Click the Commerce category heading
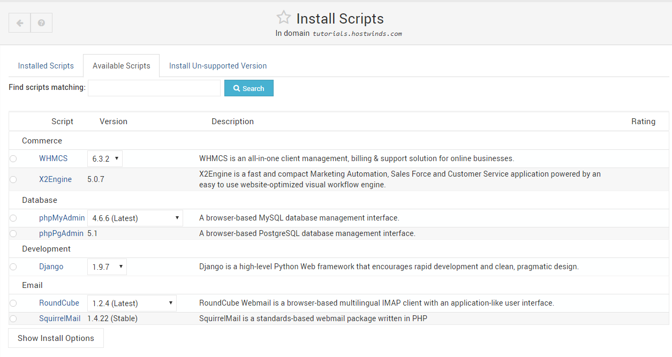 tap(42, 141)
